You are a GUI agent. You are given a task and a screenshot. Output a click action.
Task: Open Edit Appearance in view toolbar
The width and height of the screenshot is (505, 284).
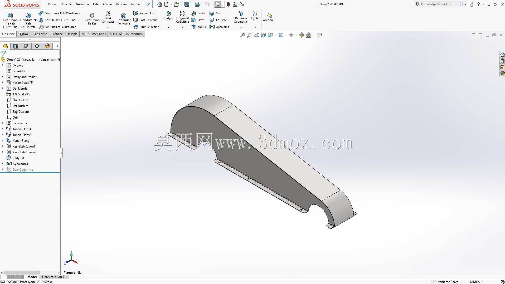(x=302, y=35)
